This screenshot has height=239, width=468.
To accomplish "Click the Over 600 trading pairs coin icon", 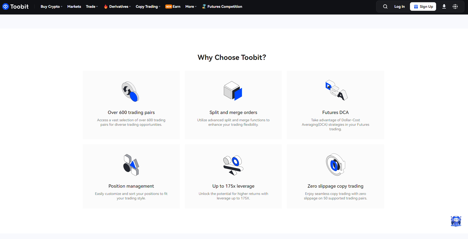I will pyautogui.click(x=130, y=91).
